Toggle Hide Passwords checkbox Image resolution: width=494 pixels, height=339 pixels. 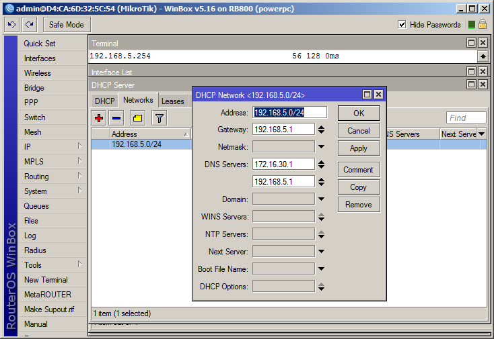(x=402, y=25)
